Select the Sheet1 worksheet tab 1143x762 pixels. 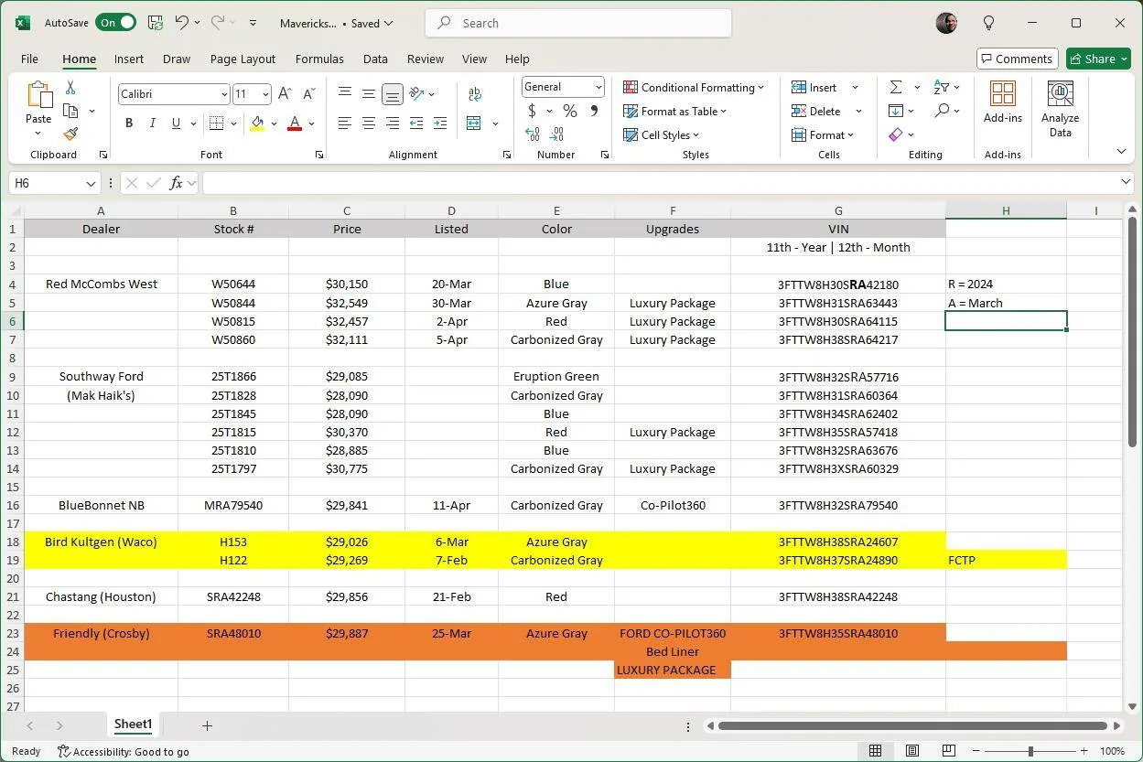click(x=133, y=724)
